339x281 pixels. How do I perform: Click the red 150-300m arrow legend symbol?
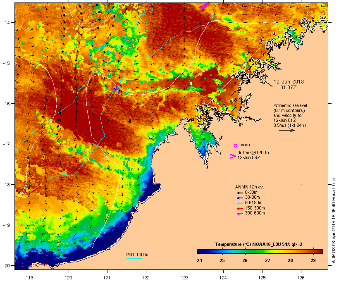click(x=240, y=208)
